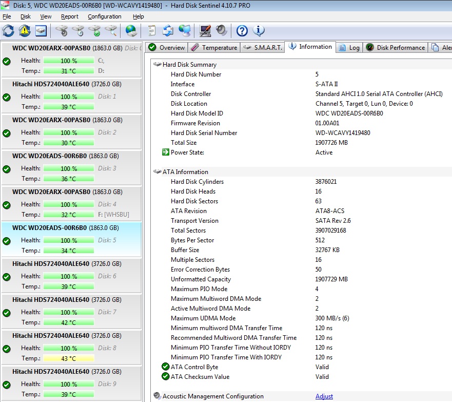The height and width of the screenshot is (402, 452).
Task: Click the check icon beside ATA Control Byte
Action: coord(166,367)
